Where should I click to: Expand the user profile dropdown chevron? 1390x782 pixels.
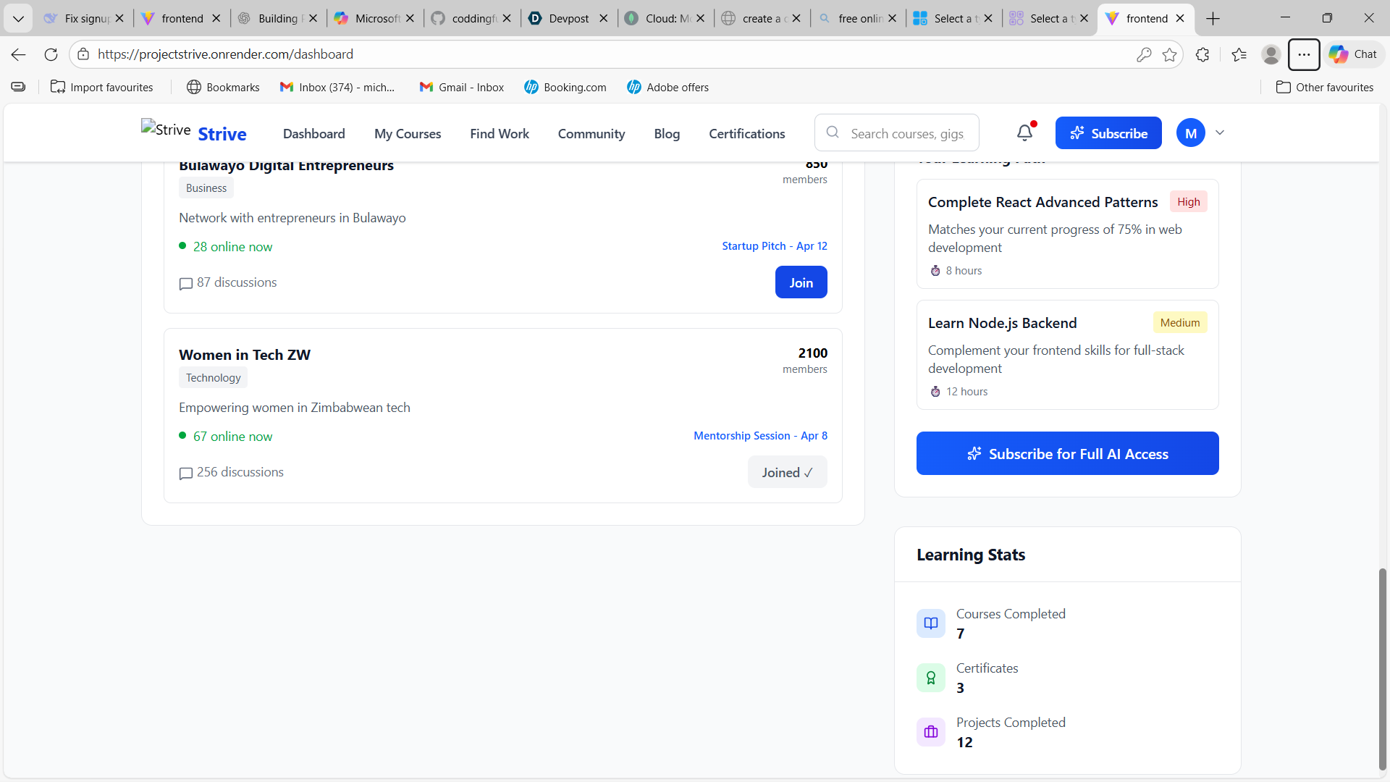pyautogui.click(x=1220, y=133)
